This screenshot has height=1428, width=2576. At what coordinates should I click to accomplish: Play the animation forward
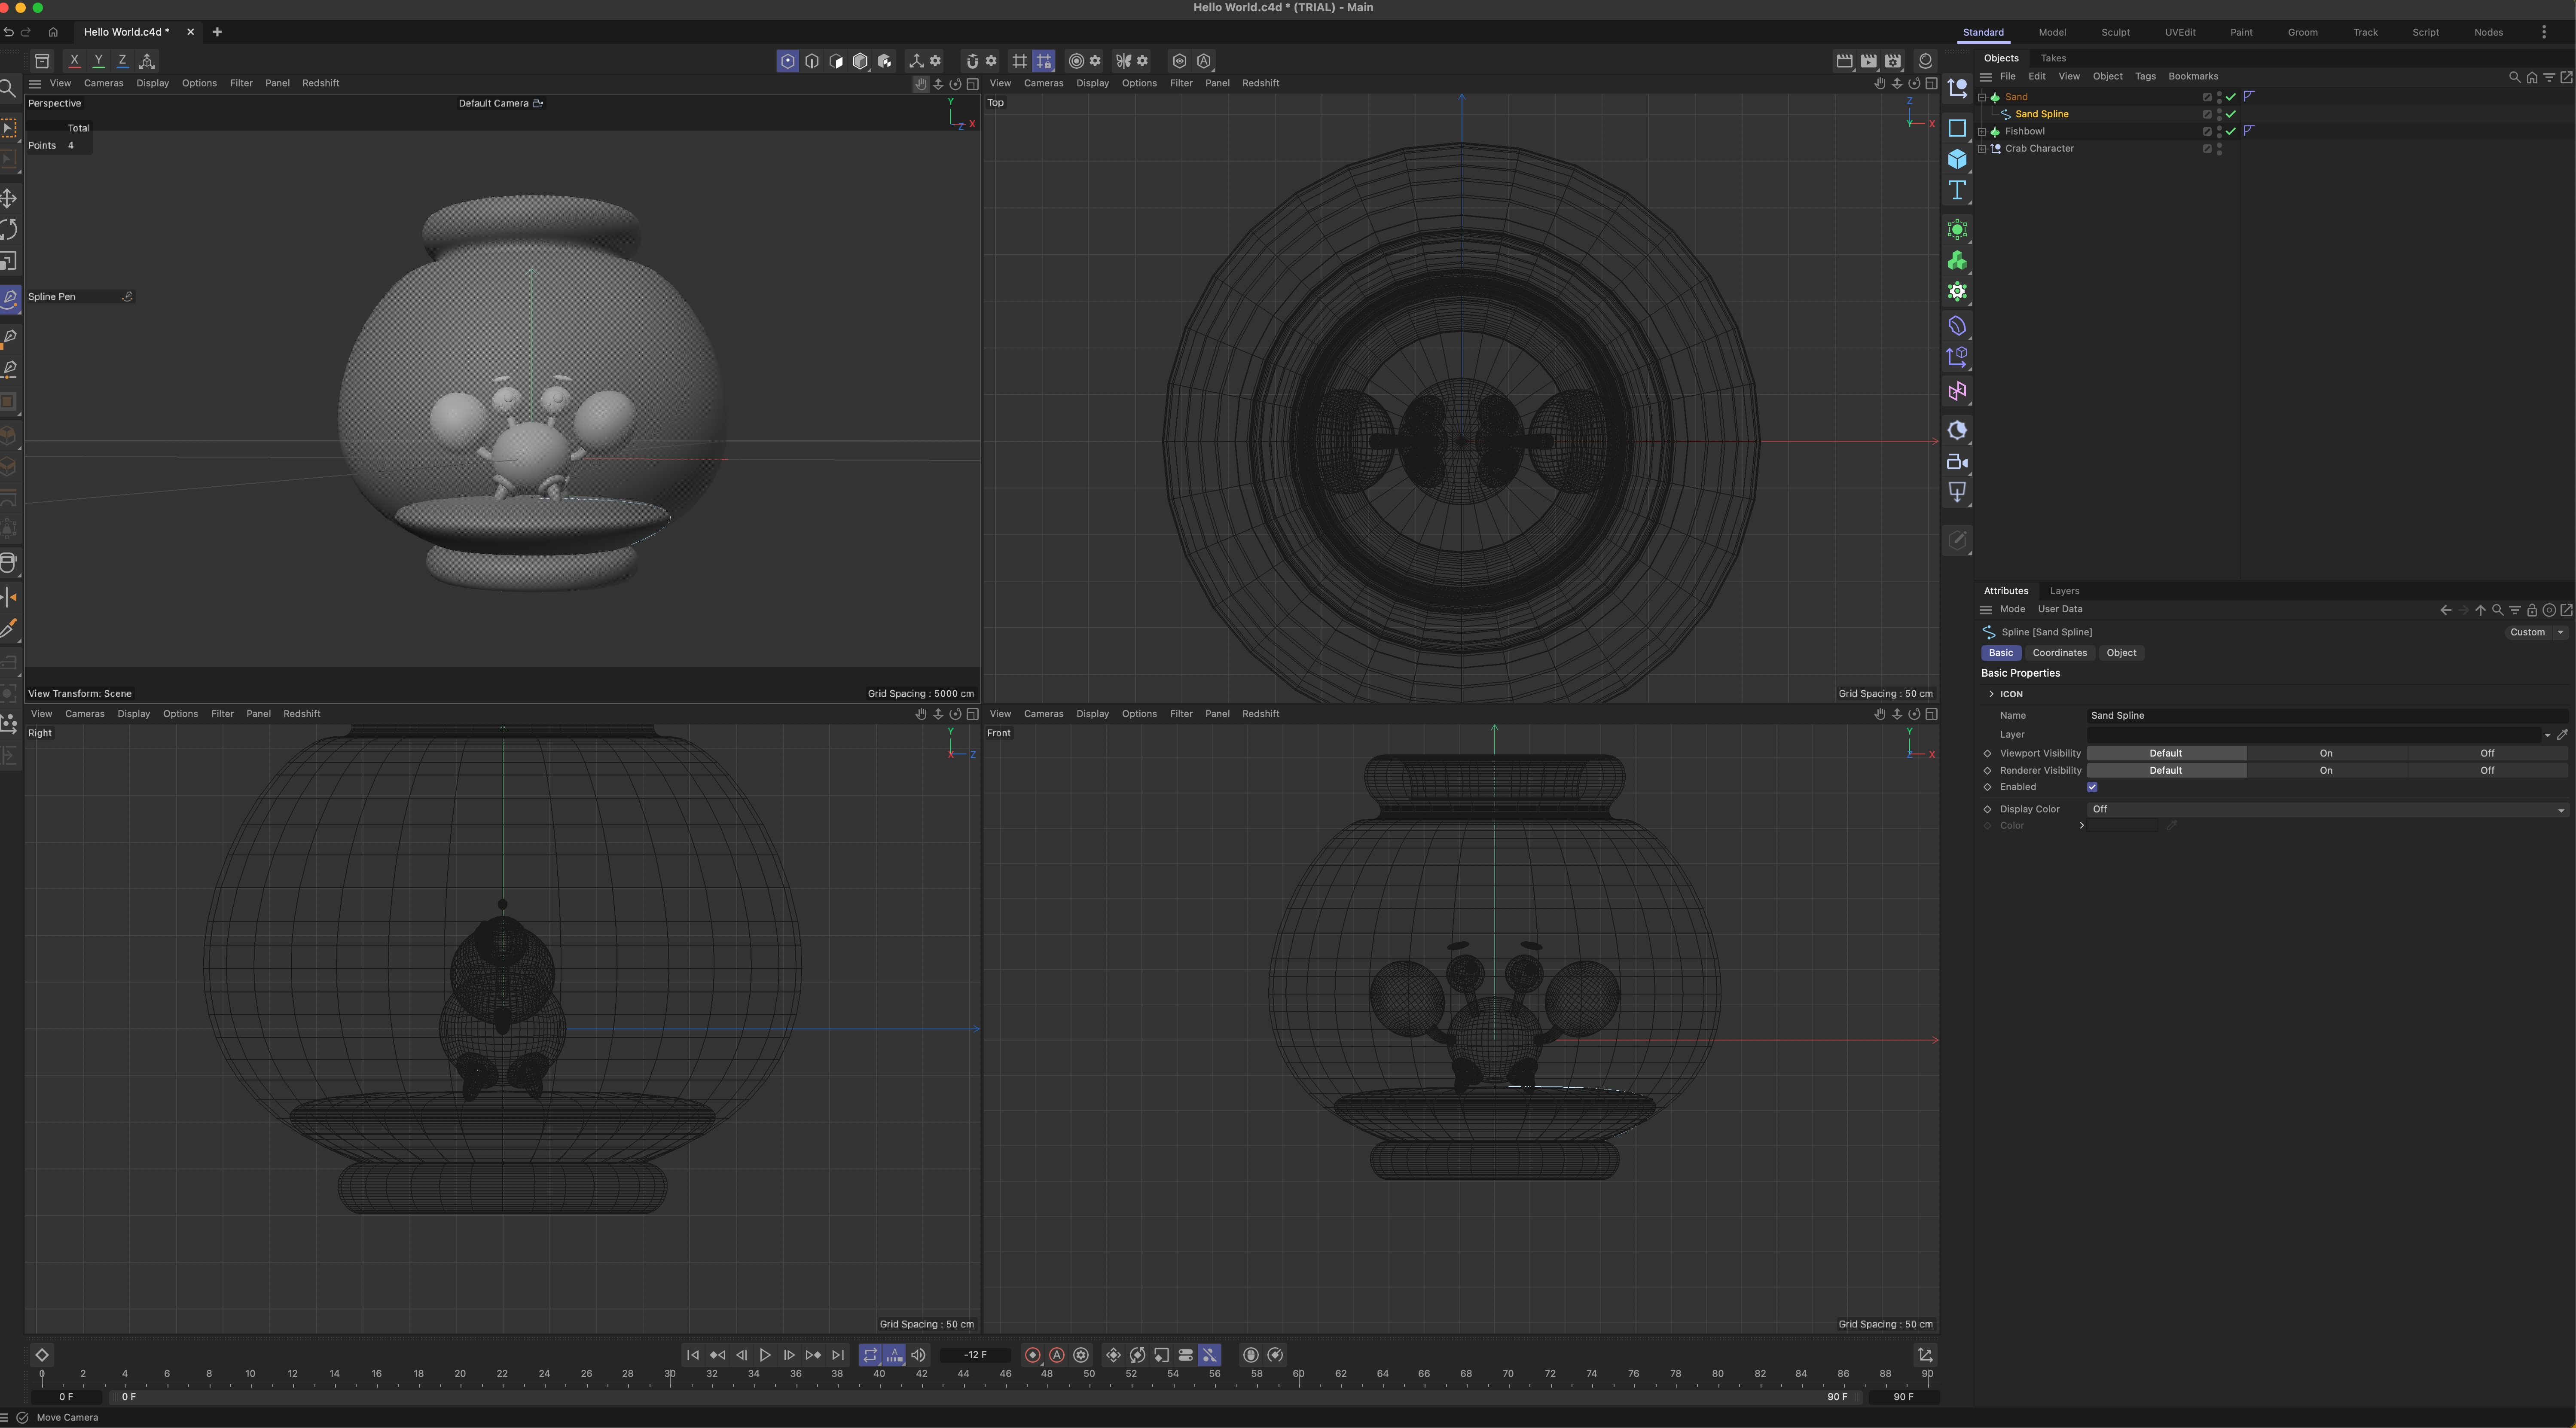pos(765,1355)
